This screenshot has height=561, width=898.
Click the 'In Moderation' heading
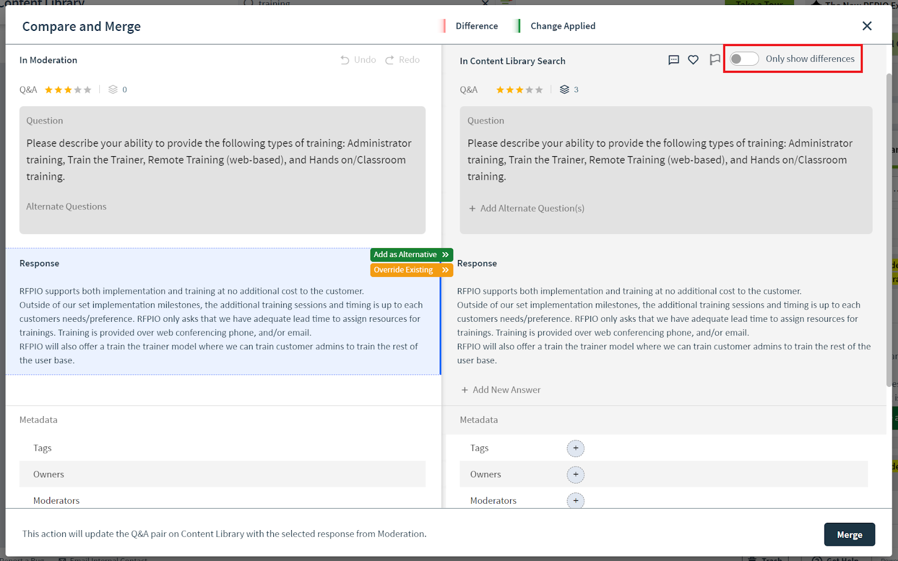pos(48,60)
